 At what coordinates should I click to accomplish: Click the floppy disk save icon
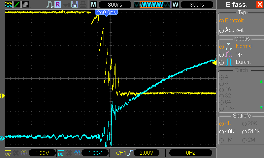pyautogui.click(x=75, y=5)
